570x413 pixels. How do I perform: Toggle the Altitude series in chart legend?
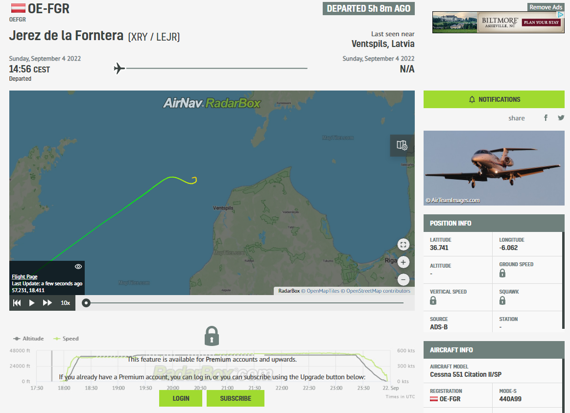29,339
